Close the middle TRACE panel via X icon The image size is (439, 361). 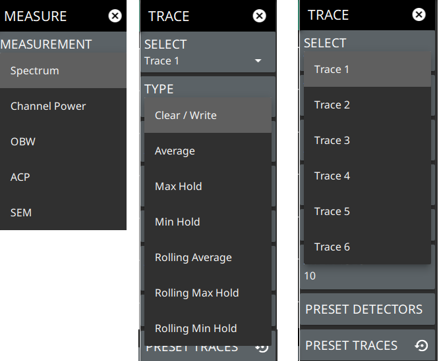pos(259,16)
